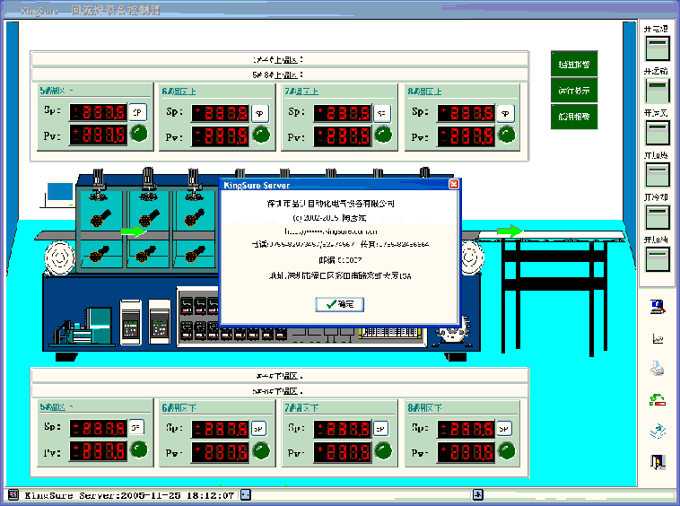
Task: Click the SP button in lower zone 5 panel
Action: [x=136, y=428]
